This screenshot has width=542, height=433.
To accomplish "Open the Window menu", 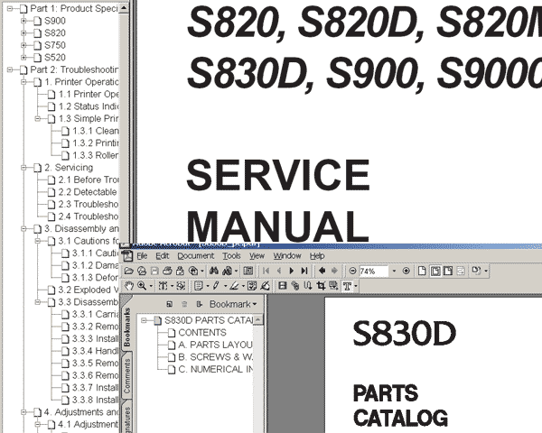I will pos(287,256).
